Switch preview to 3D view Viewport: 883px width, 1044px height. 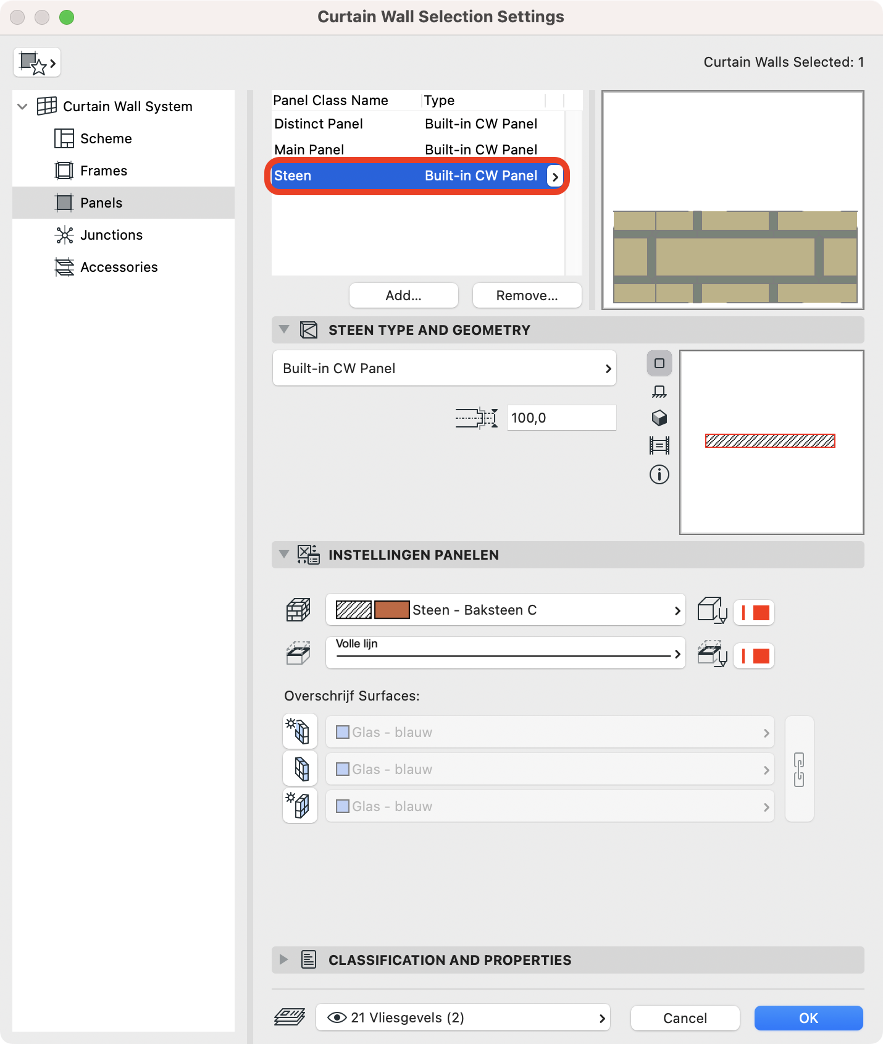tap(659, 418)
